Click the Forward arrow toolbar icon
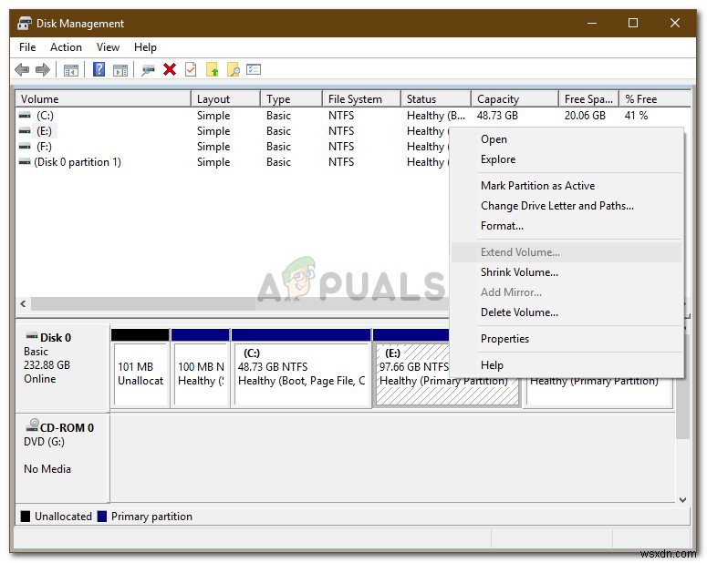 [x=43, y=70]
